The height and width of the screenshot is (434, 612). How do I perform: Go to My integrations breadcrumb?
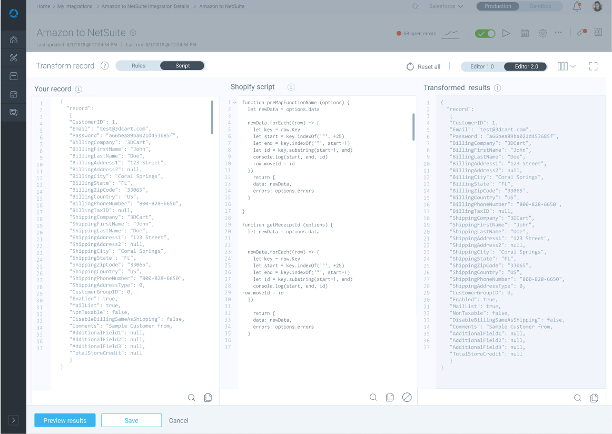point(74,6)
